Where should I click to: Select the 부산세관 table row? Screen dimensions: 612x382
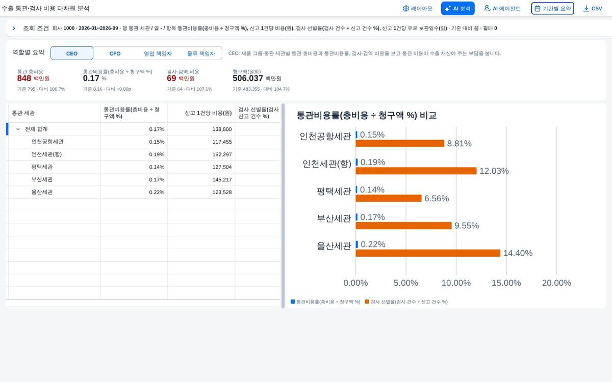(x=144, y=180)
